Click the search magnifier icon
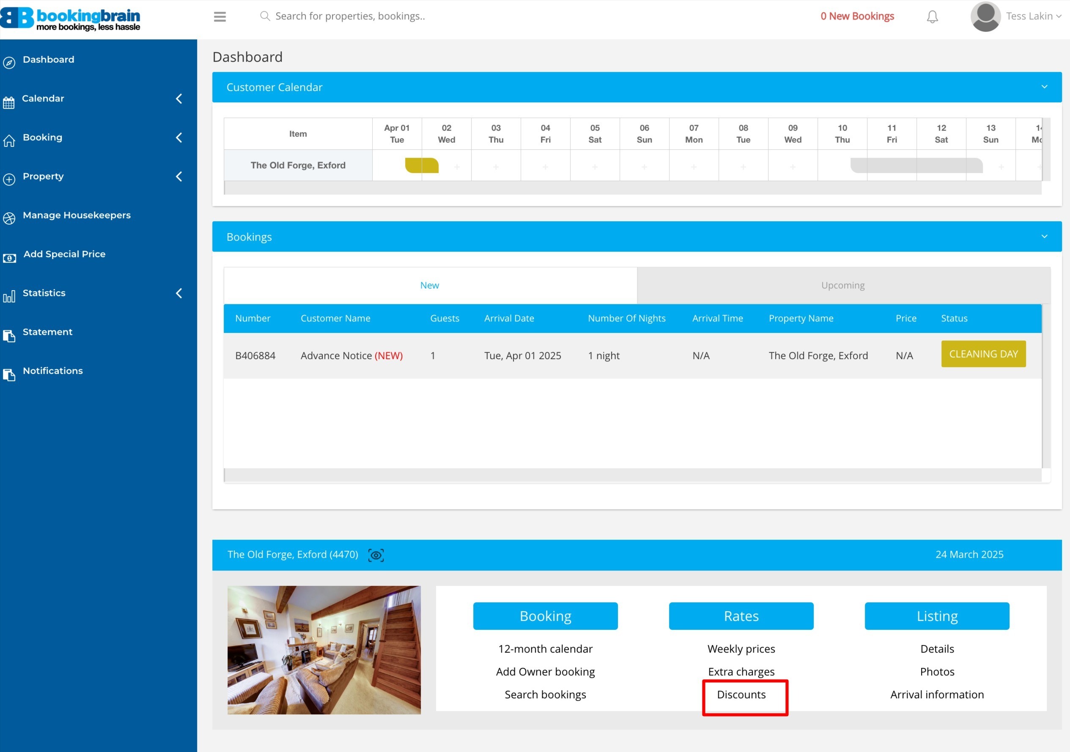The height and width of the screenshot is (752, 1070). (265, 16)
